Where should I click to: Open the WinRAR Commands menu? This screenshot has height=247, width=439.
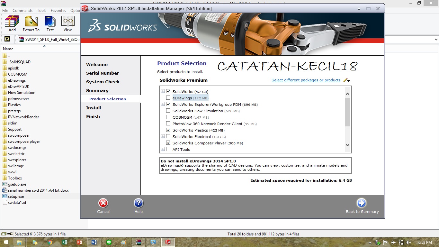[22, 10]
